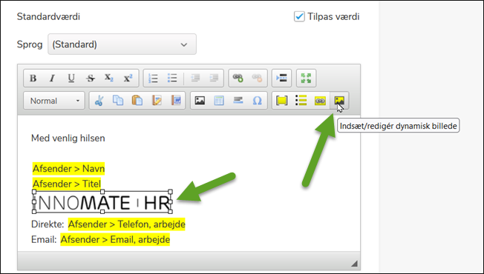Click the editor resize handle in the corner
Viewport: 484px width, 274px height.
coord(354,264)
